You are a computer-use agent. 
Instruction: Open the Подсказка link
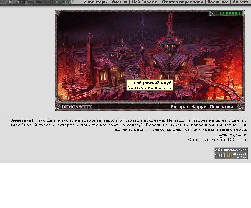pos(222,107)
